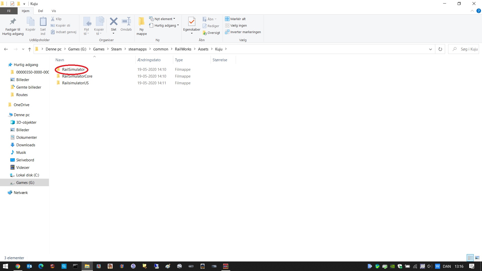Switch to details view toggle in status bar
Image resolution: width=482 pixels, height=271 pixels.
pos(470,258)
